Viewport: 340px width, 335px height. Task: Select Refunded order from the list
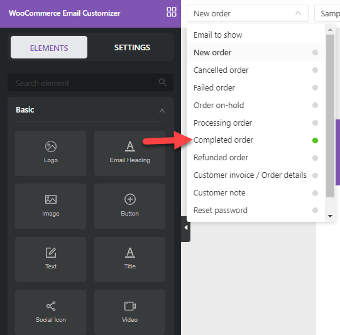[256, 158]
